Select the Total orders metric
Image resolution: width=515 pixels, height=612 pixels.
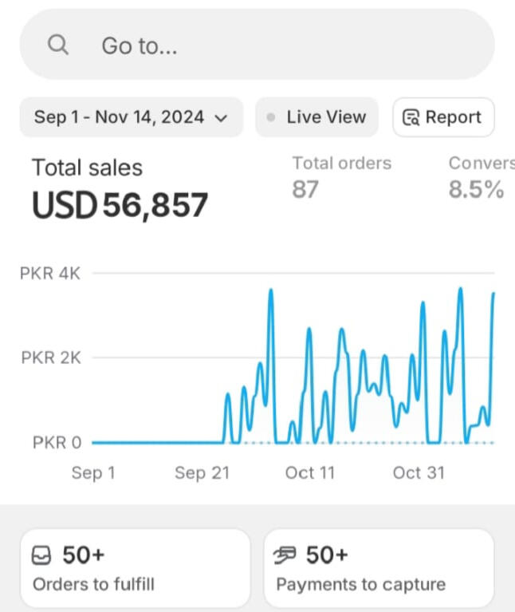pyautogui.click(x=341, y=164)
